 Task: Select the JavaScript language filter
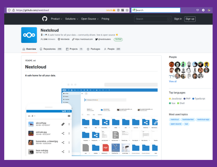click(175, 99)
